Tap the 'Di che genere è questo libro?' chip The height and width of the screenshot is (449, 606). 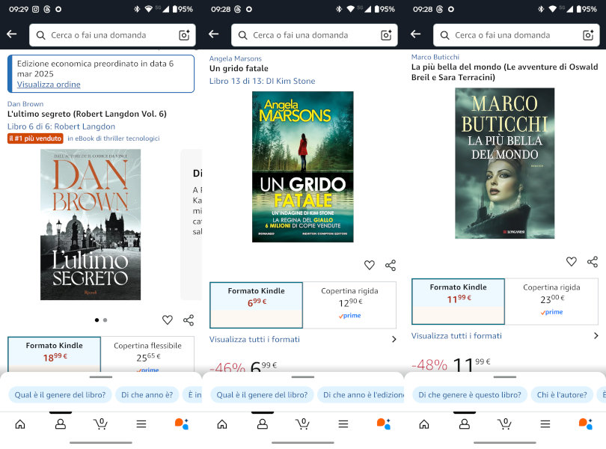click(470, 395)
